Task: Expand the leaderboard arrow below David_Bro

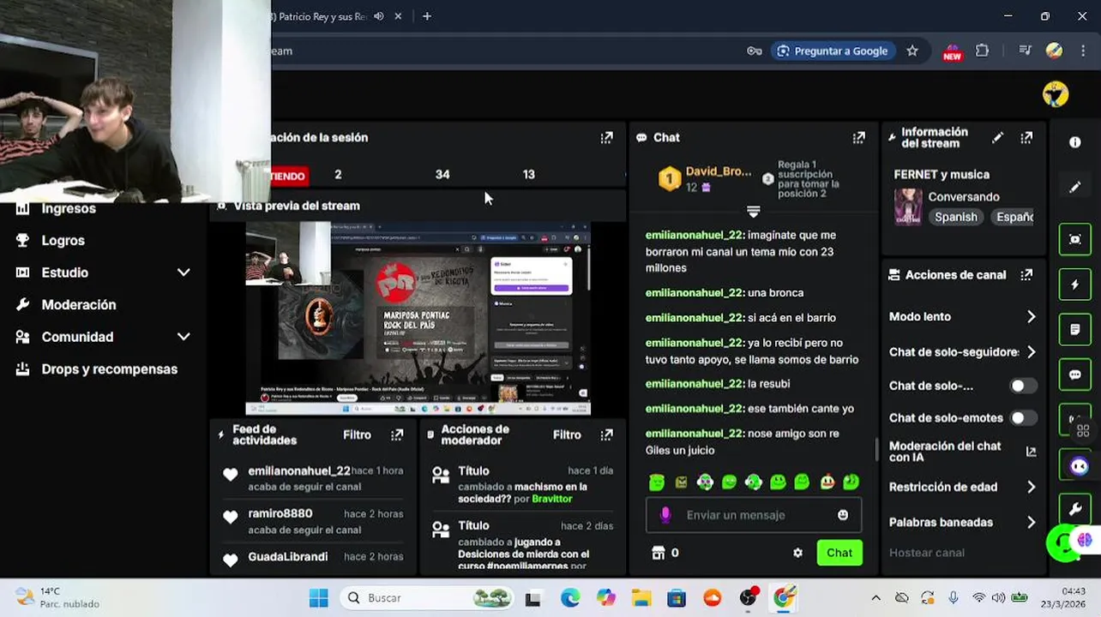Action: click(753, 211)
